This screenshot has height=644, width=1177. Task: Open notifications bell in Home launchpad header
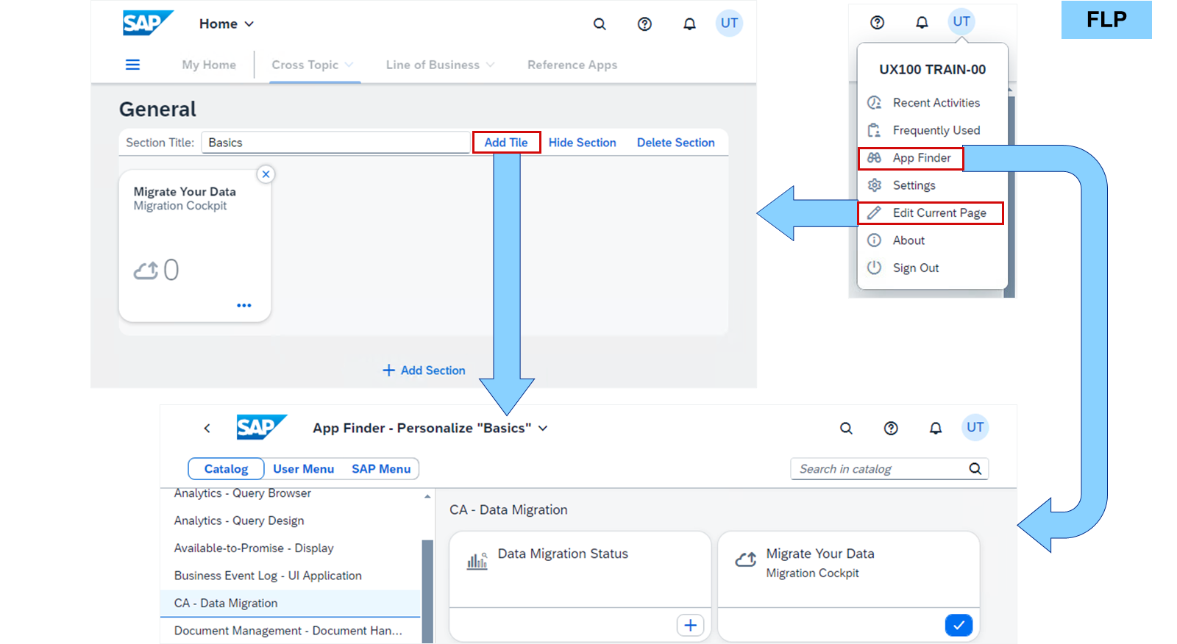[689, 24]
